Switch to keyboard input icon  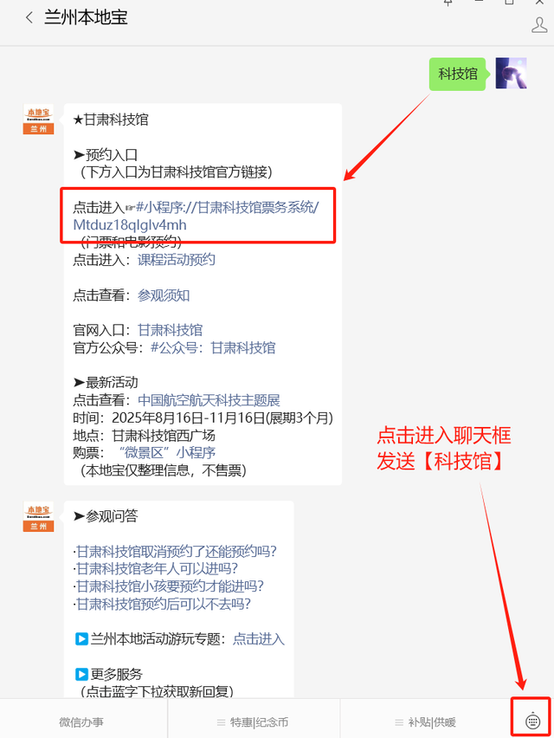531,720
